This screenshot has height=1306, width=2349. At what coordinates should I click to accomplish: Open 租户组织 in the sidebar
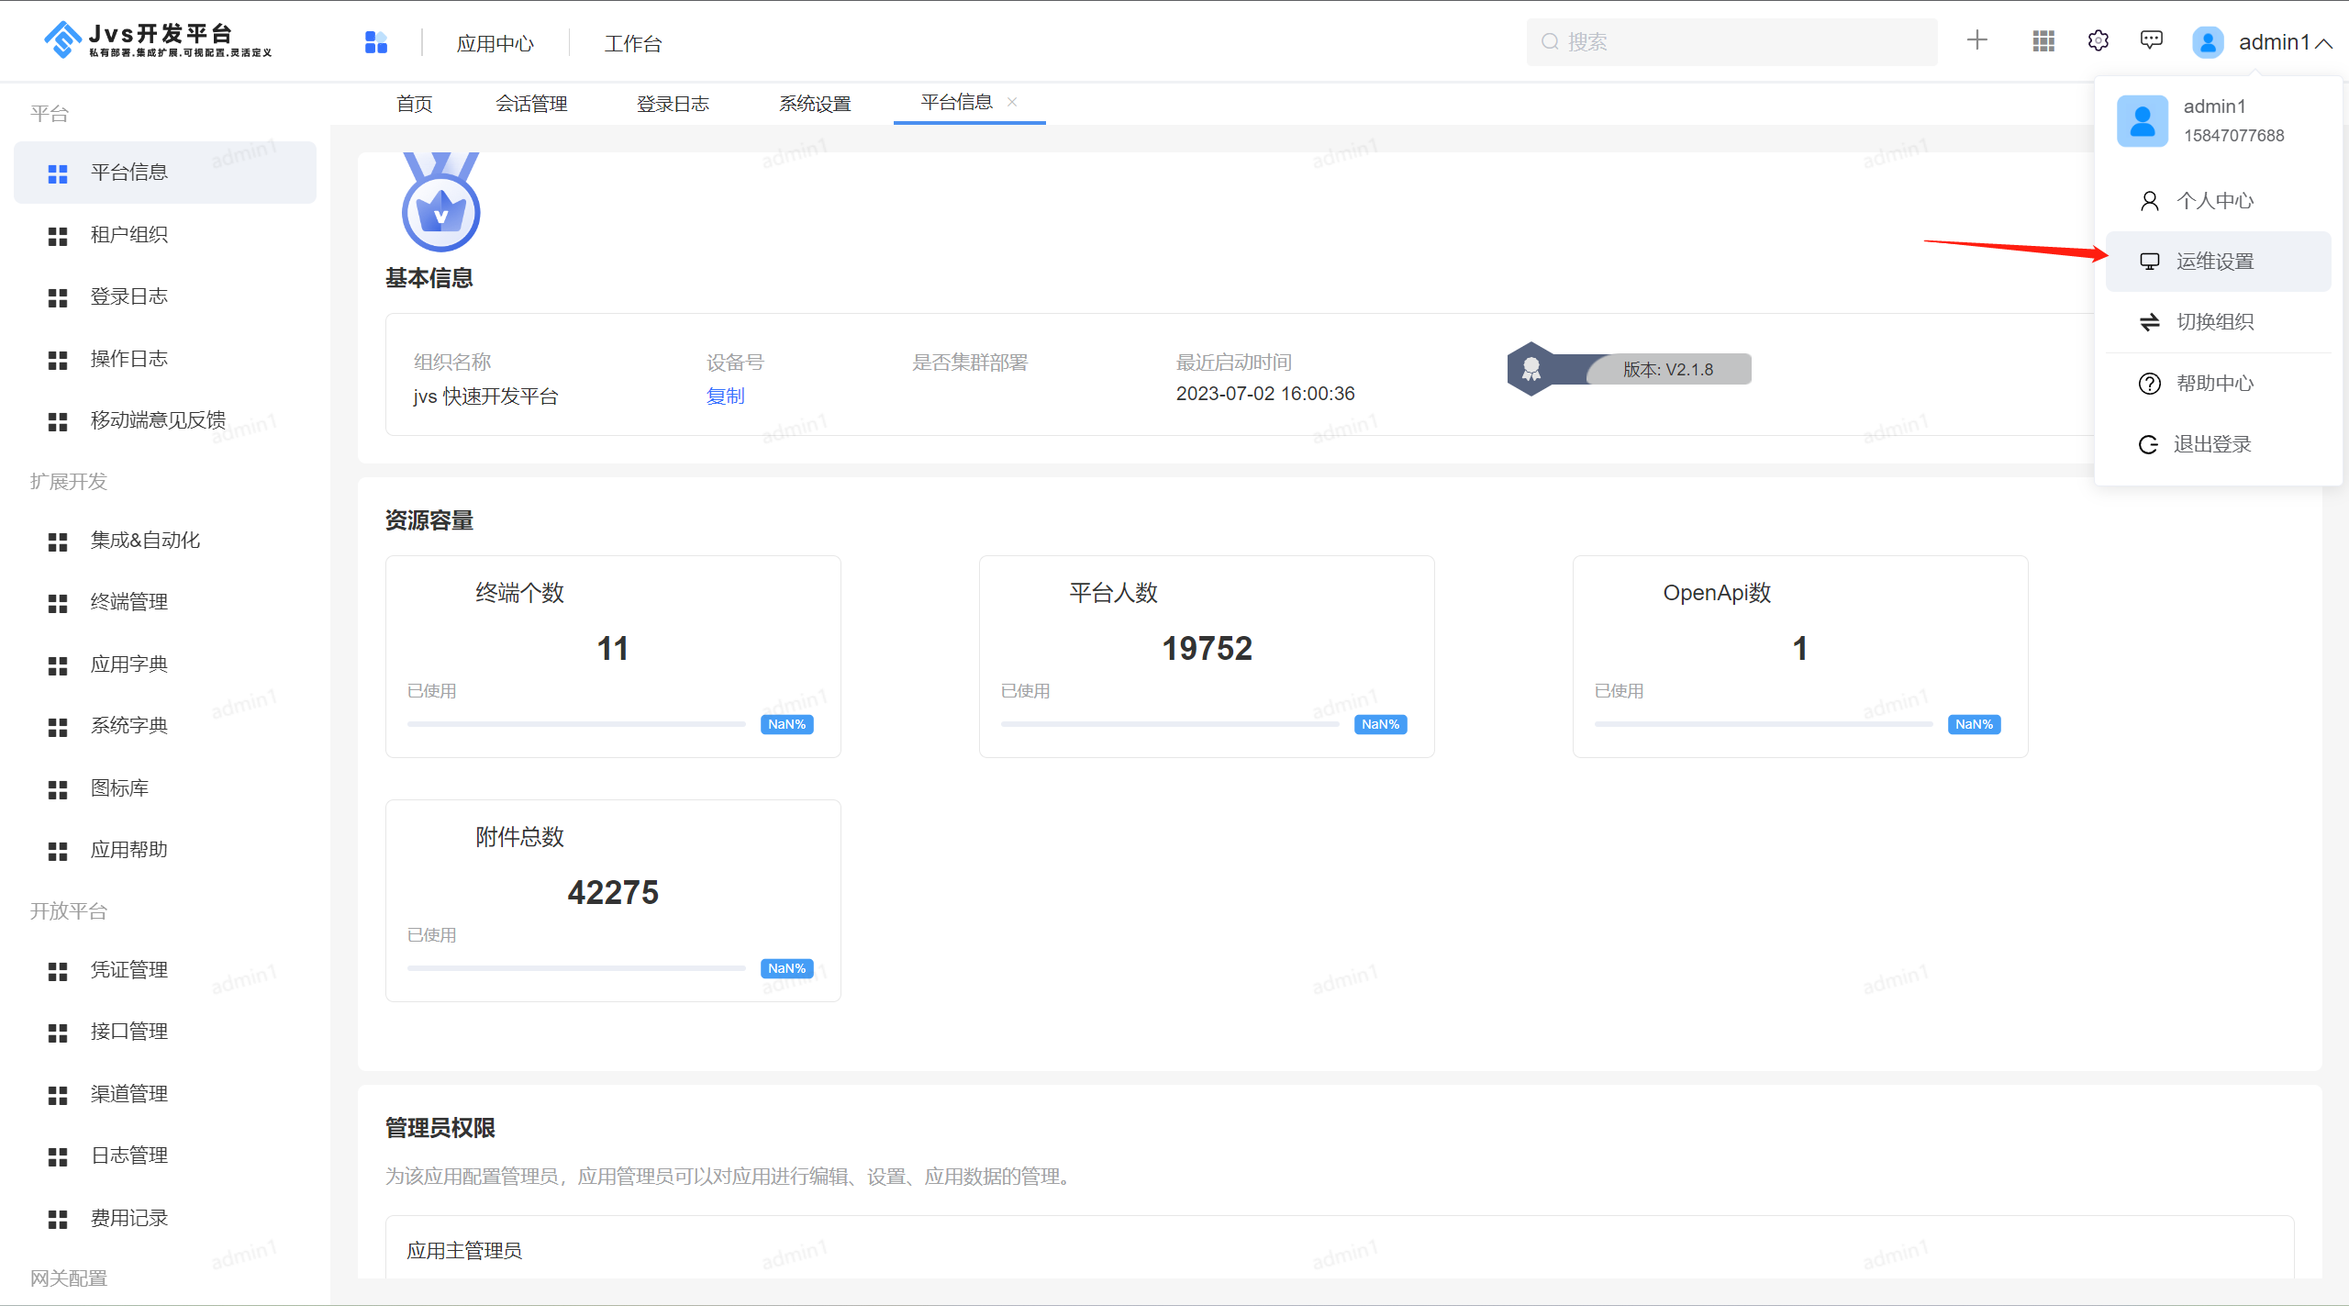(128, 235)
